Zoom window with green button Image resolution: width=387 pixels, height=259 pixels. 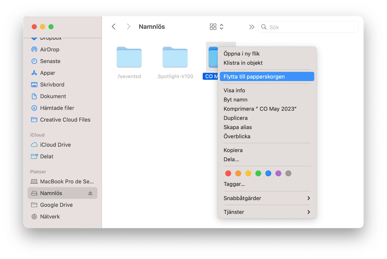click(x=51, y=27)
